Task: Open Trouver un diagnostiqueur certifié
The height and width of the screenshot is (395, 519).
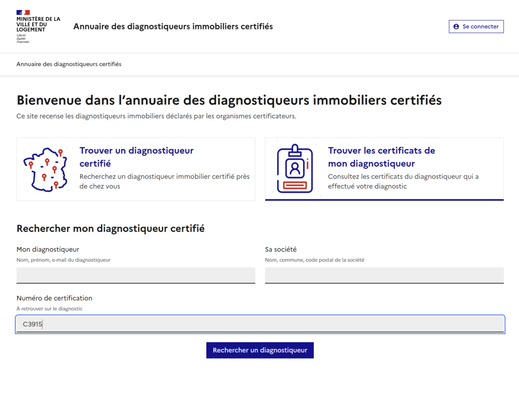Action: [136, 157]
